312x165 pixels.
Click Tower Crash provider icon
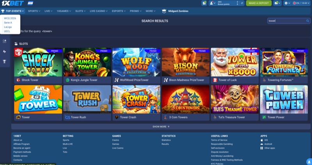pyautogui.click(x=117, y=117)
